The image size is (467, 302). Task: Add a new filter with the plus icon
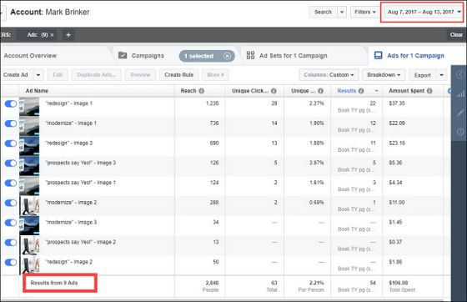[x=68, y=35]
